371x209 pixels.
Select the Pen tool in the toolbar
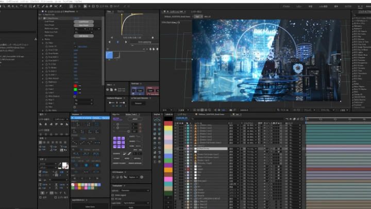pos(34,6)
